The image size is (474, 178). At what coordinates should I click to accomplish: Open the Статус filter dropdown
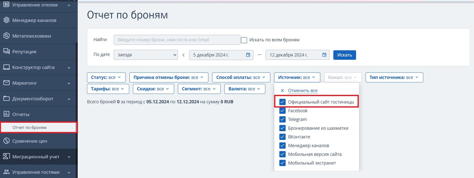106,77
